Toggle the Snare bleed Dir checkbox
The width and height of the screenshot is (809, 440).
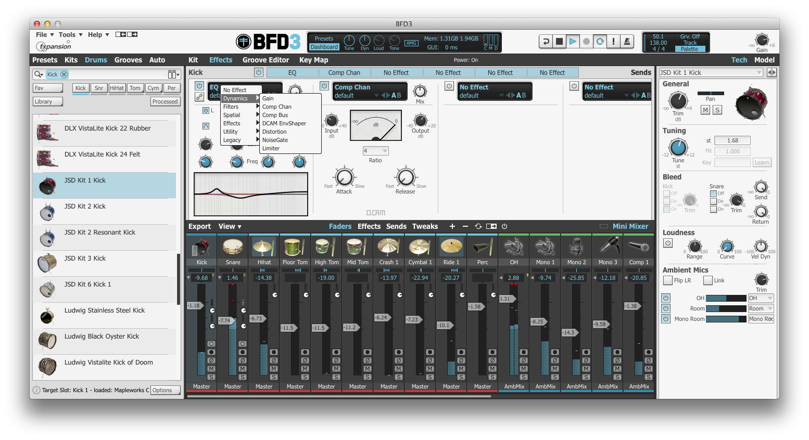click(x=714, y=201)
